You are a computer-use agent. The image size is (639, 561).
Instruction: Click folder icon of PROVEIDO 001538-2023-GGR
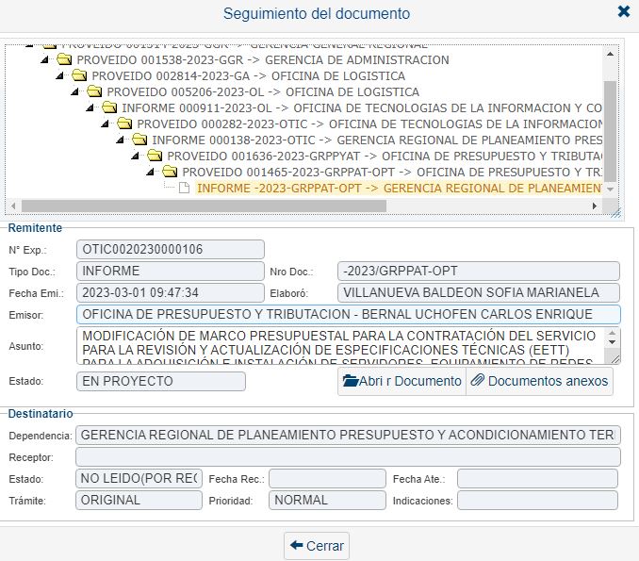tap(64, 59)
